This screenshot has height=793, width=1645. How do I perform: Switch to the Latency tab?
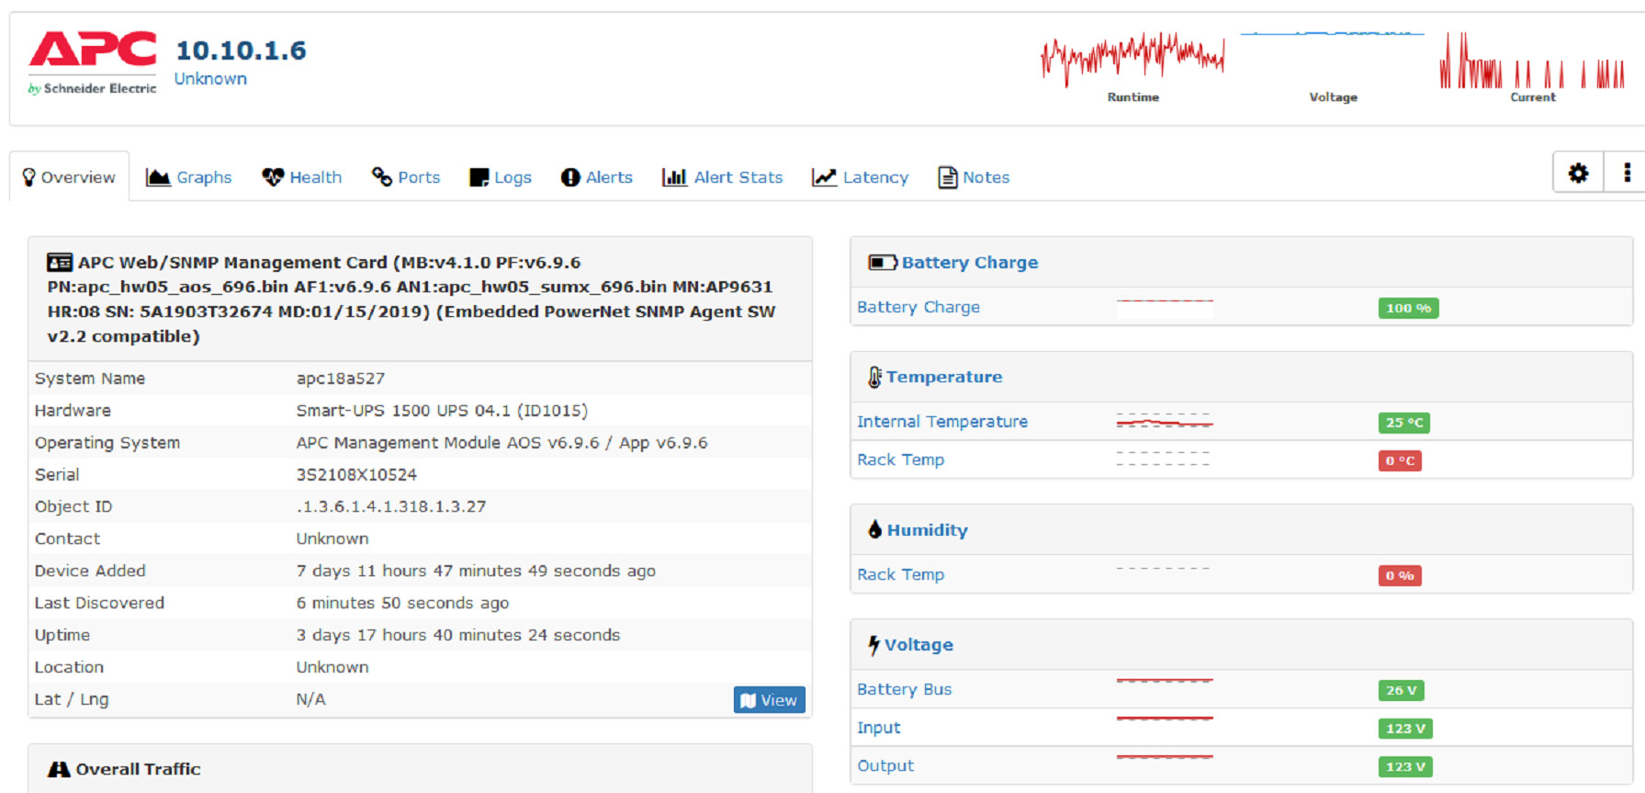[861, 177]
